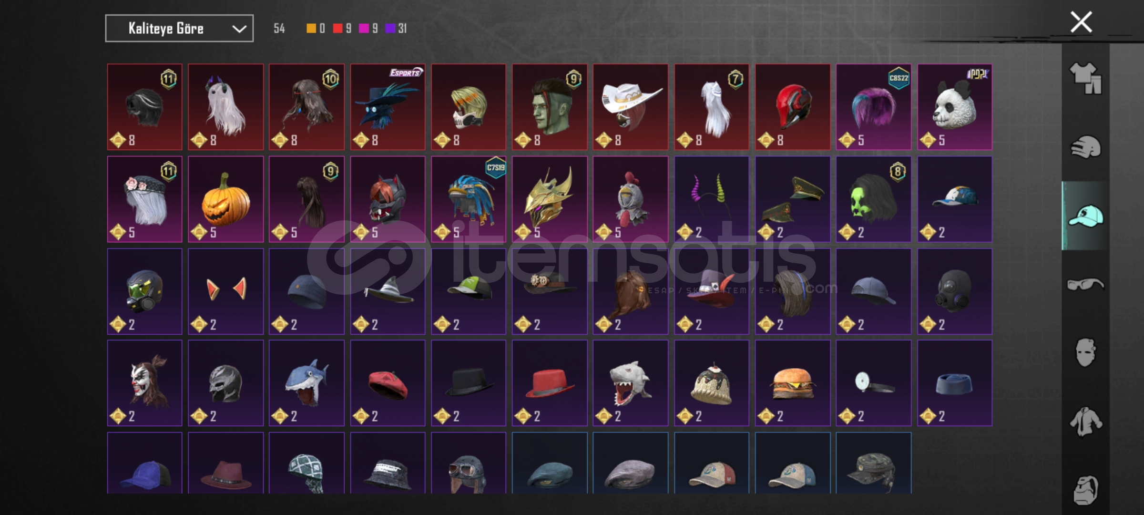Select the golden horned helmet item
This screenshot has width=1144, height=515.
point(550,199)
